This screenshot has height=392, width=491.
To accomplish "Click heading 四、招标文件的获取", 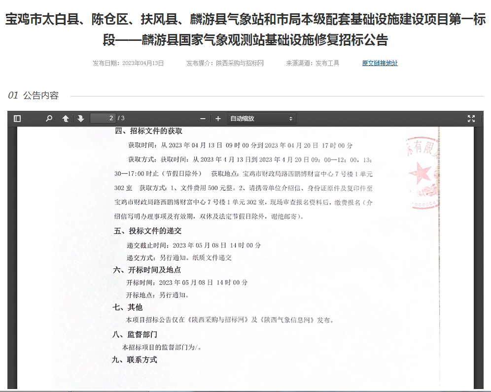I will point(148,131).
